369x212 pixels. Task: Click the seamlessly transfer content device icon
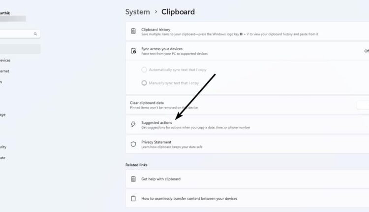click(133, 199)
